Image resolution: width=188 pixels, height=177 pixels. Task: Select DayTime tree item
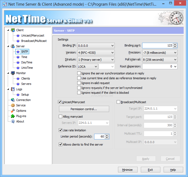(x=27, y=62)
